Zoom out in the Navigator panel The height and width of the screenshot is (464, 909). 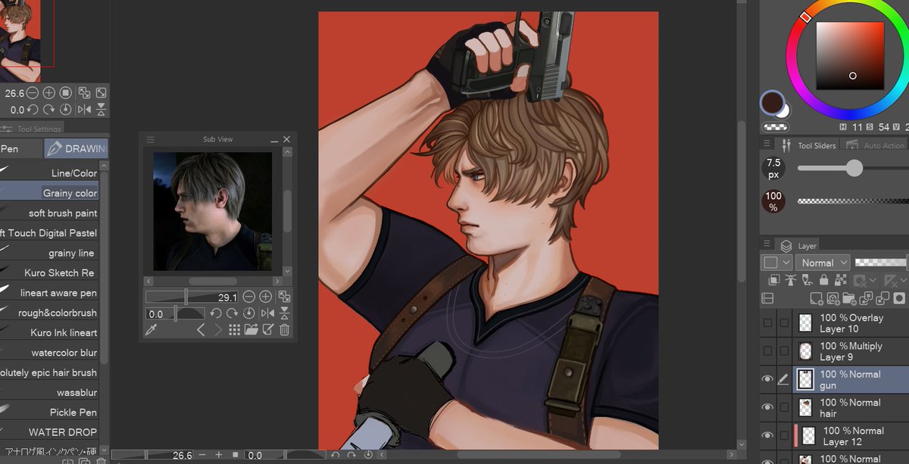point(33,93)
